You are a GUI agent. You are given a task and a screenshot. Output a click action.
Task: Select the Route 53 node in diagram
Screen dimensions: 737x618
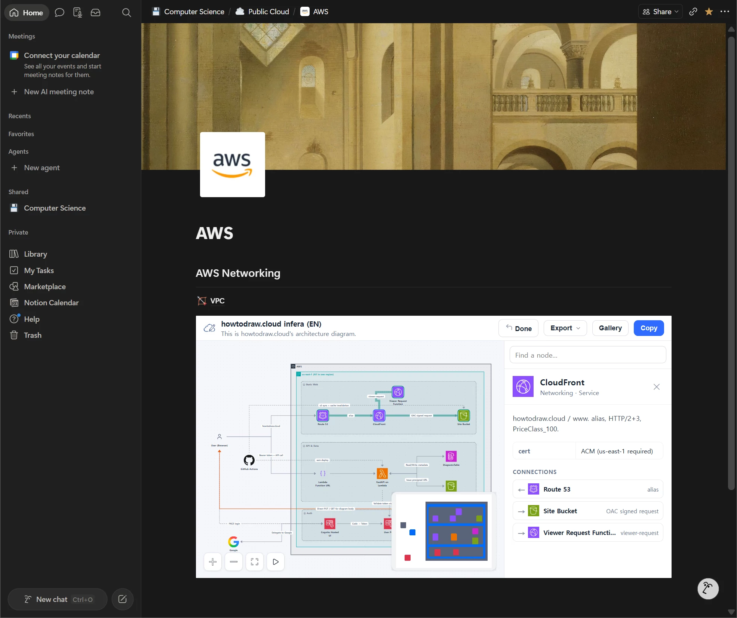point(323,416)
